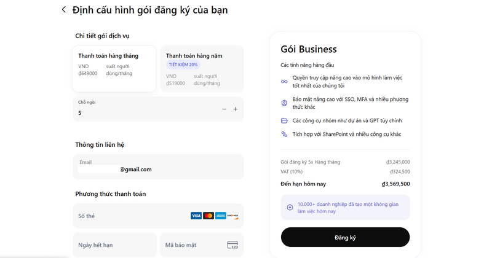Click 'Chi tiết gói dịch vụ' heading
Screen dimensions: 492x258
[102, 36]
